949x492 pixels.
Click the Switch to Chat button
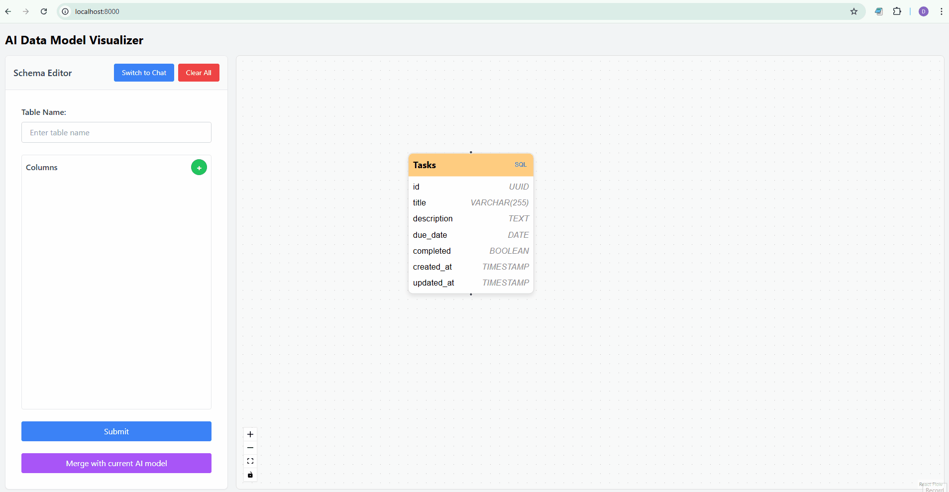tap(144, 73)
